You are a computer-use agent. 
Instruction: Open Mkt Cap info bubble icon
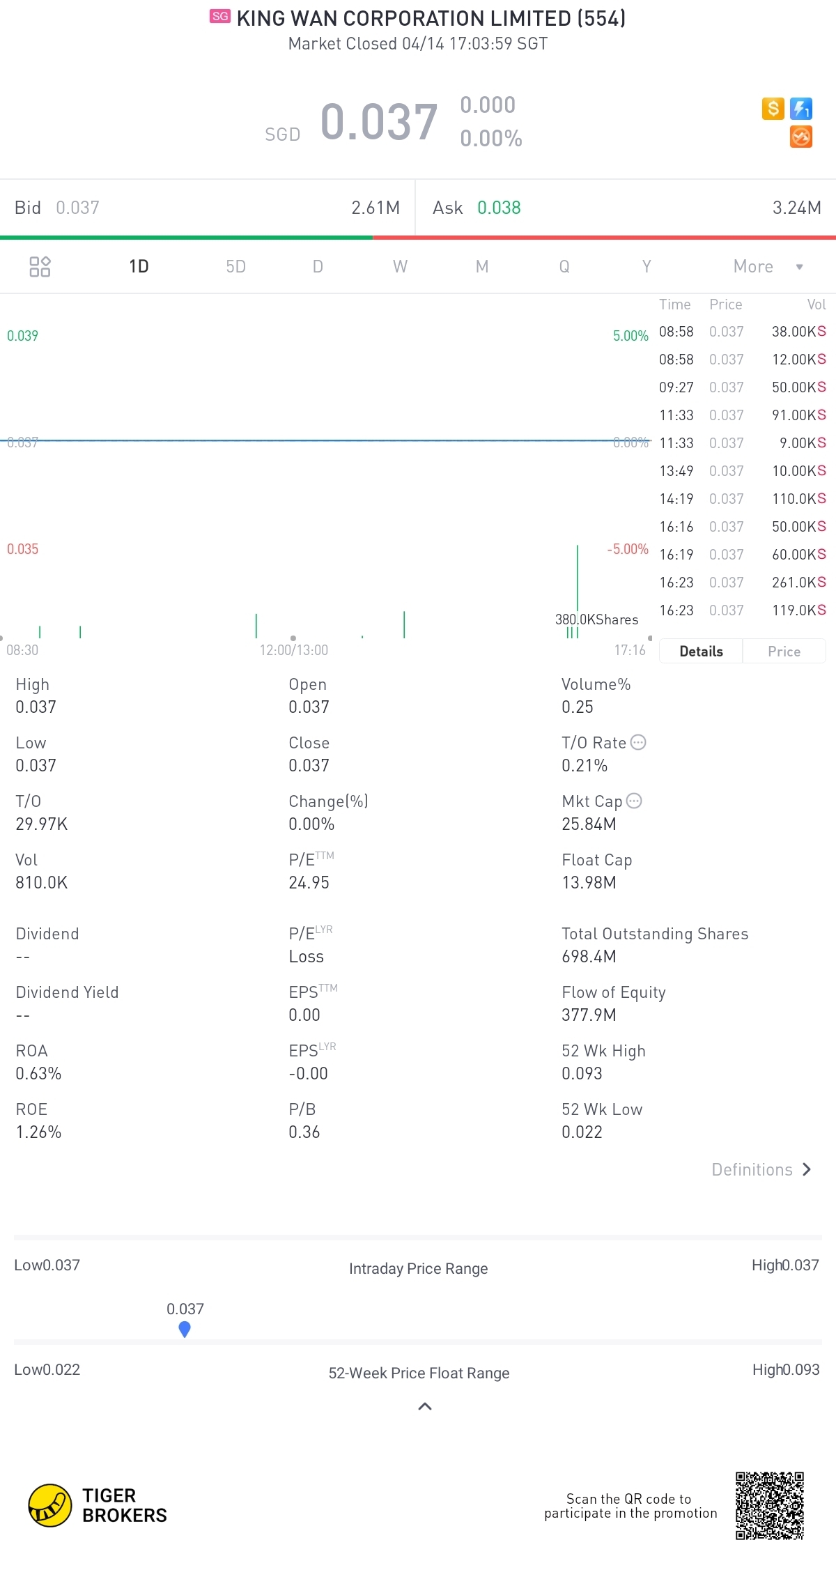point(634,801)
